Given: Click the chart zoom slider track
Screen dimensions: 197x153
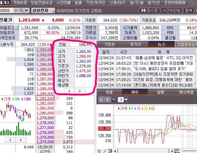Looking at the screenshot, I should point(189,151).
